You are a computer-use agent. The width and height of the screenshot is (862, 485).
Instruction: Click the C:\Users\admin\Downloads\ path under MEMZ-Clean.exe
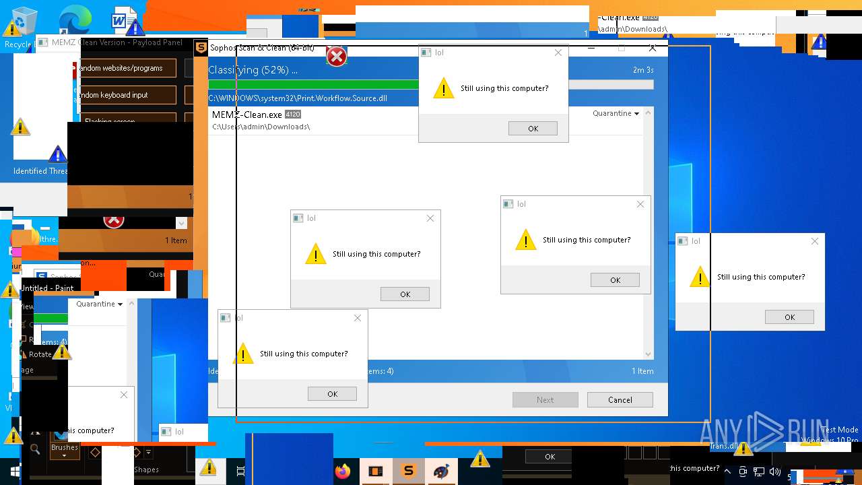tap(261, 127)
